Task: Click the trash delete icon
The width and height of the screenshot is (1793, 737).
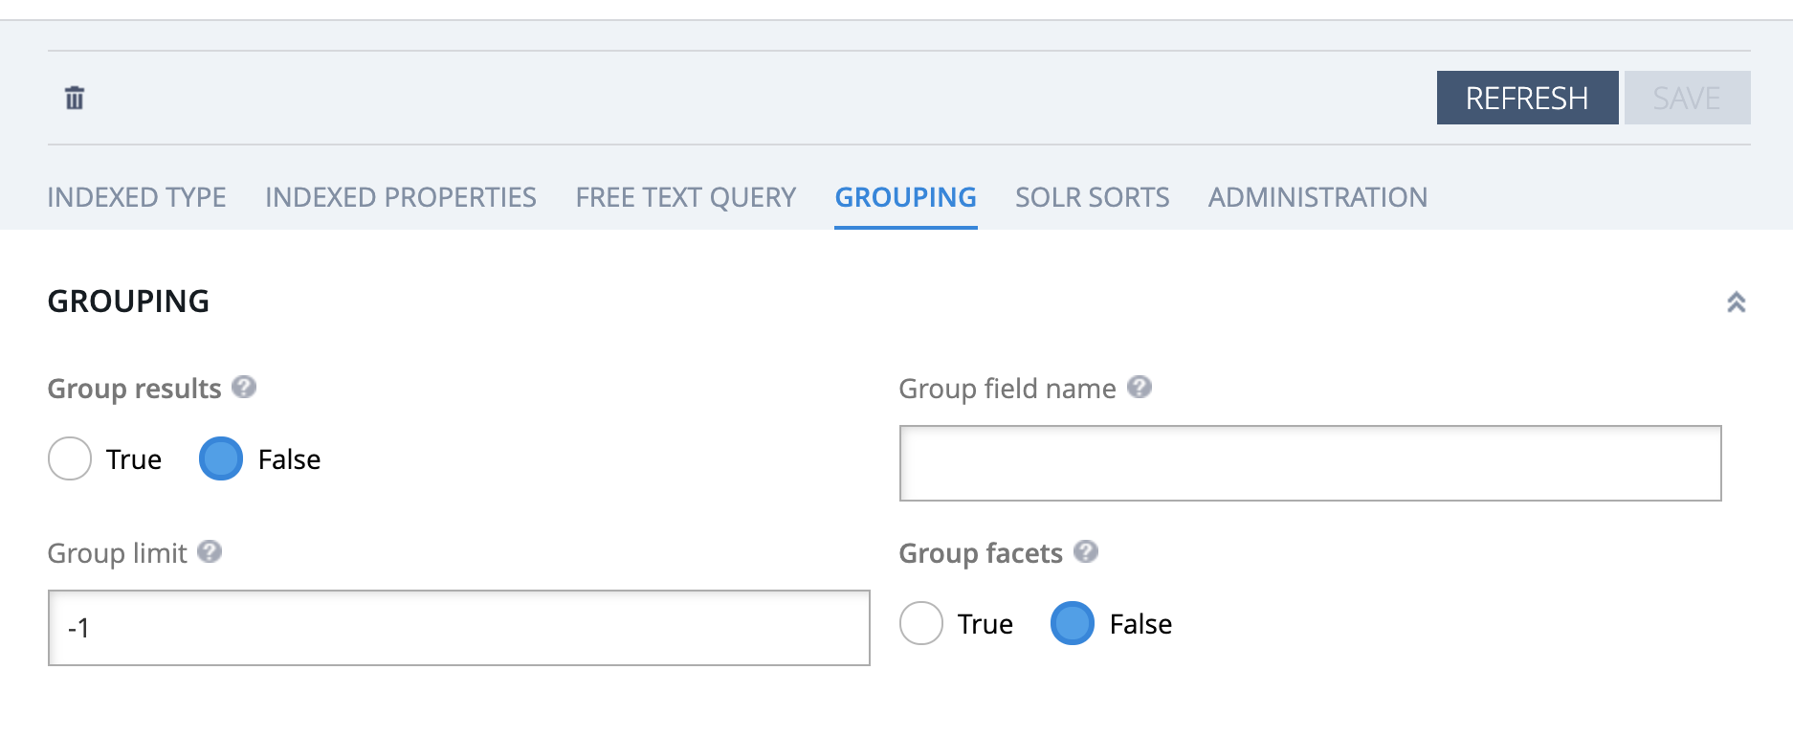Action: click(x=75, y=98)
